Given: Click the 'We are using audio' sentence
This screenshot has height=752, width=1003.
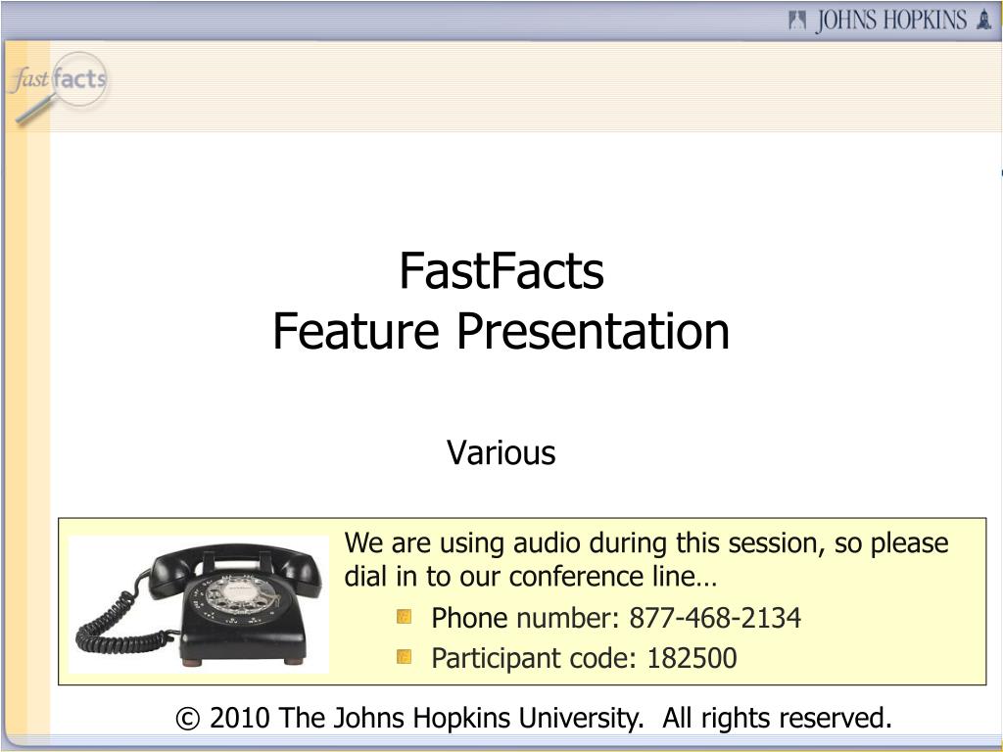Looking at the screenshot, I should click(x=646, y=559).
